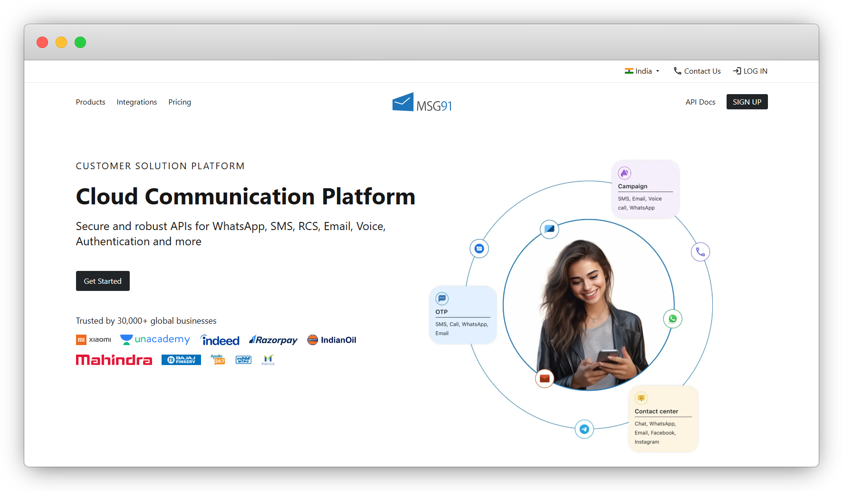Image resolution: width=843 pixels, height=491 pixels.
Task: Click the green window maximize button
Action: 80,42
